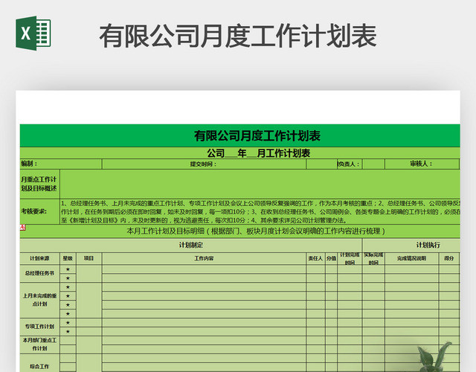Select the 计划来源 column header
This screenshot has height=372, width=476.
click(x=39, y=258)
